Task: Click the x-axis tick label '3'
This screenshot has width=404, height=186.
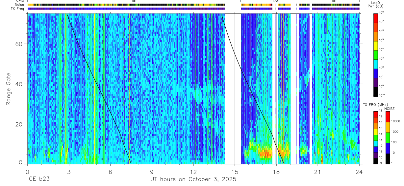Action: coord(69,172)
